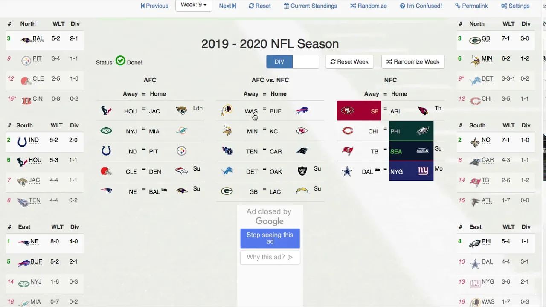Pick the Chiefs logo in MIN-KC game
This screenshot has height=307, width=546.
302,131
